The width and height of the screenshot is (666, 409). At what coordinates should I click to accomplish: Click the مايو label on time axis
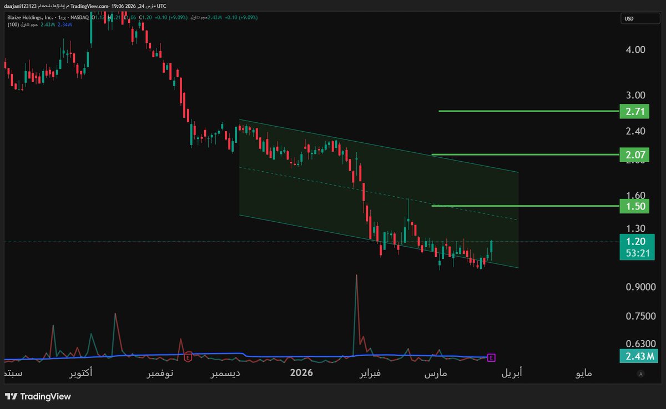coord(584,373)
